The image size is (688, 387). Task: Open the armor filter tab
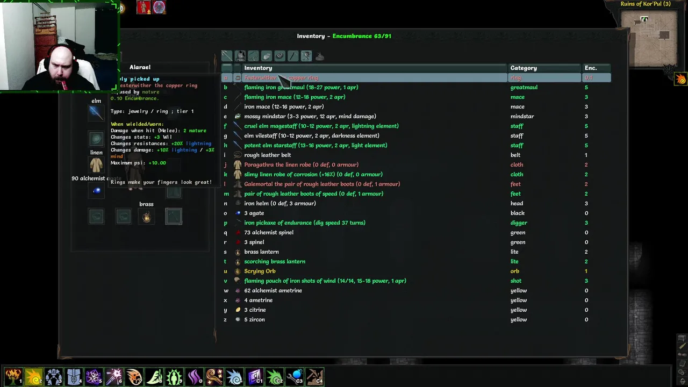coord(240,56)
